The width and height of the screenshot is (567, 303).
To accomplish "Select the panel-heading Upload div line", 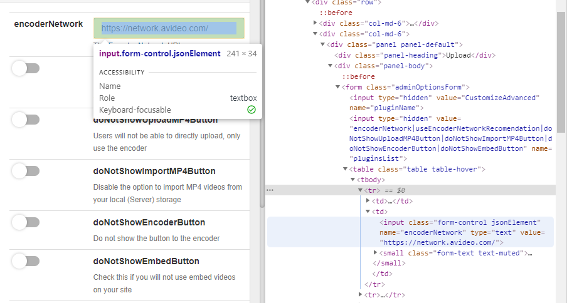I will tap(415, 55).
